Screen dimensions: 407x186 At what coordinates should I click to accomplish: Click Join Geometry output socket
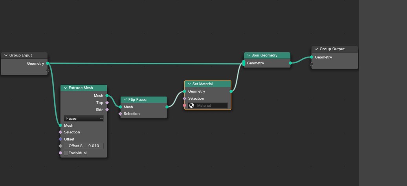tap(290, 63)
